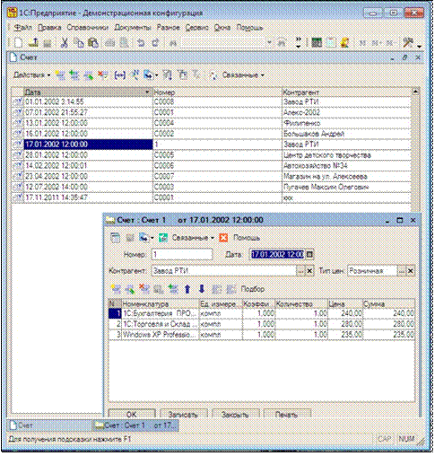The image size is (435, 456).
Task: Click the green recalculate icon in document toolbar
Action: (163, 238)
